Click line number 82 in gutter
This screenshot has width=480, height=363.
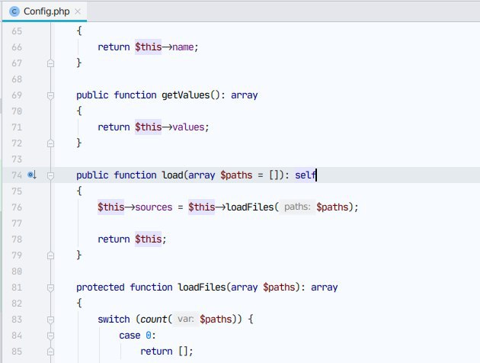point(17,304)
